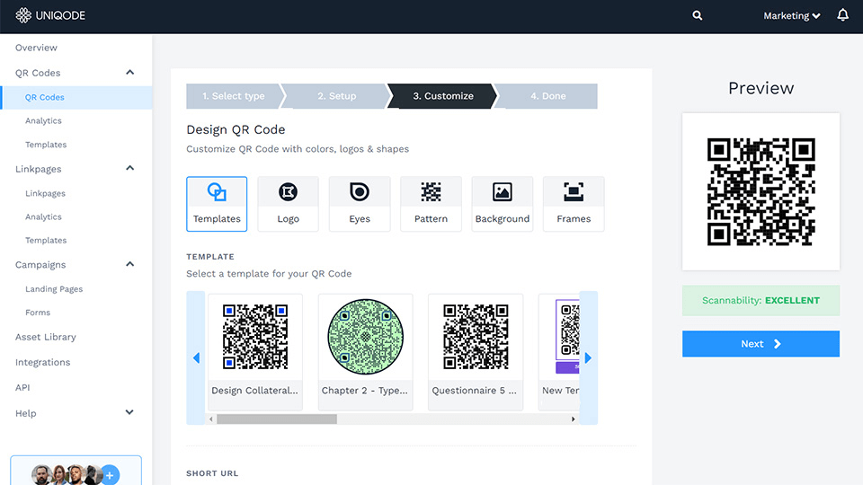The image size is (863, 485).
Task: Click the Scannability: EXCELLENT indicator
Action: tap(761, 300)
